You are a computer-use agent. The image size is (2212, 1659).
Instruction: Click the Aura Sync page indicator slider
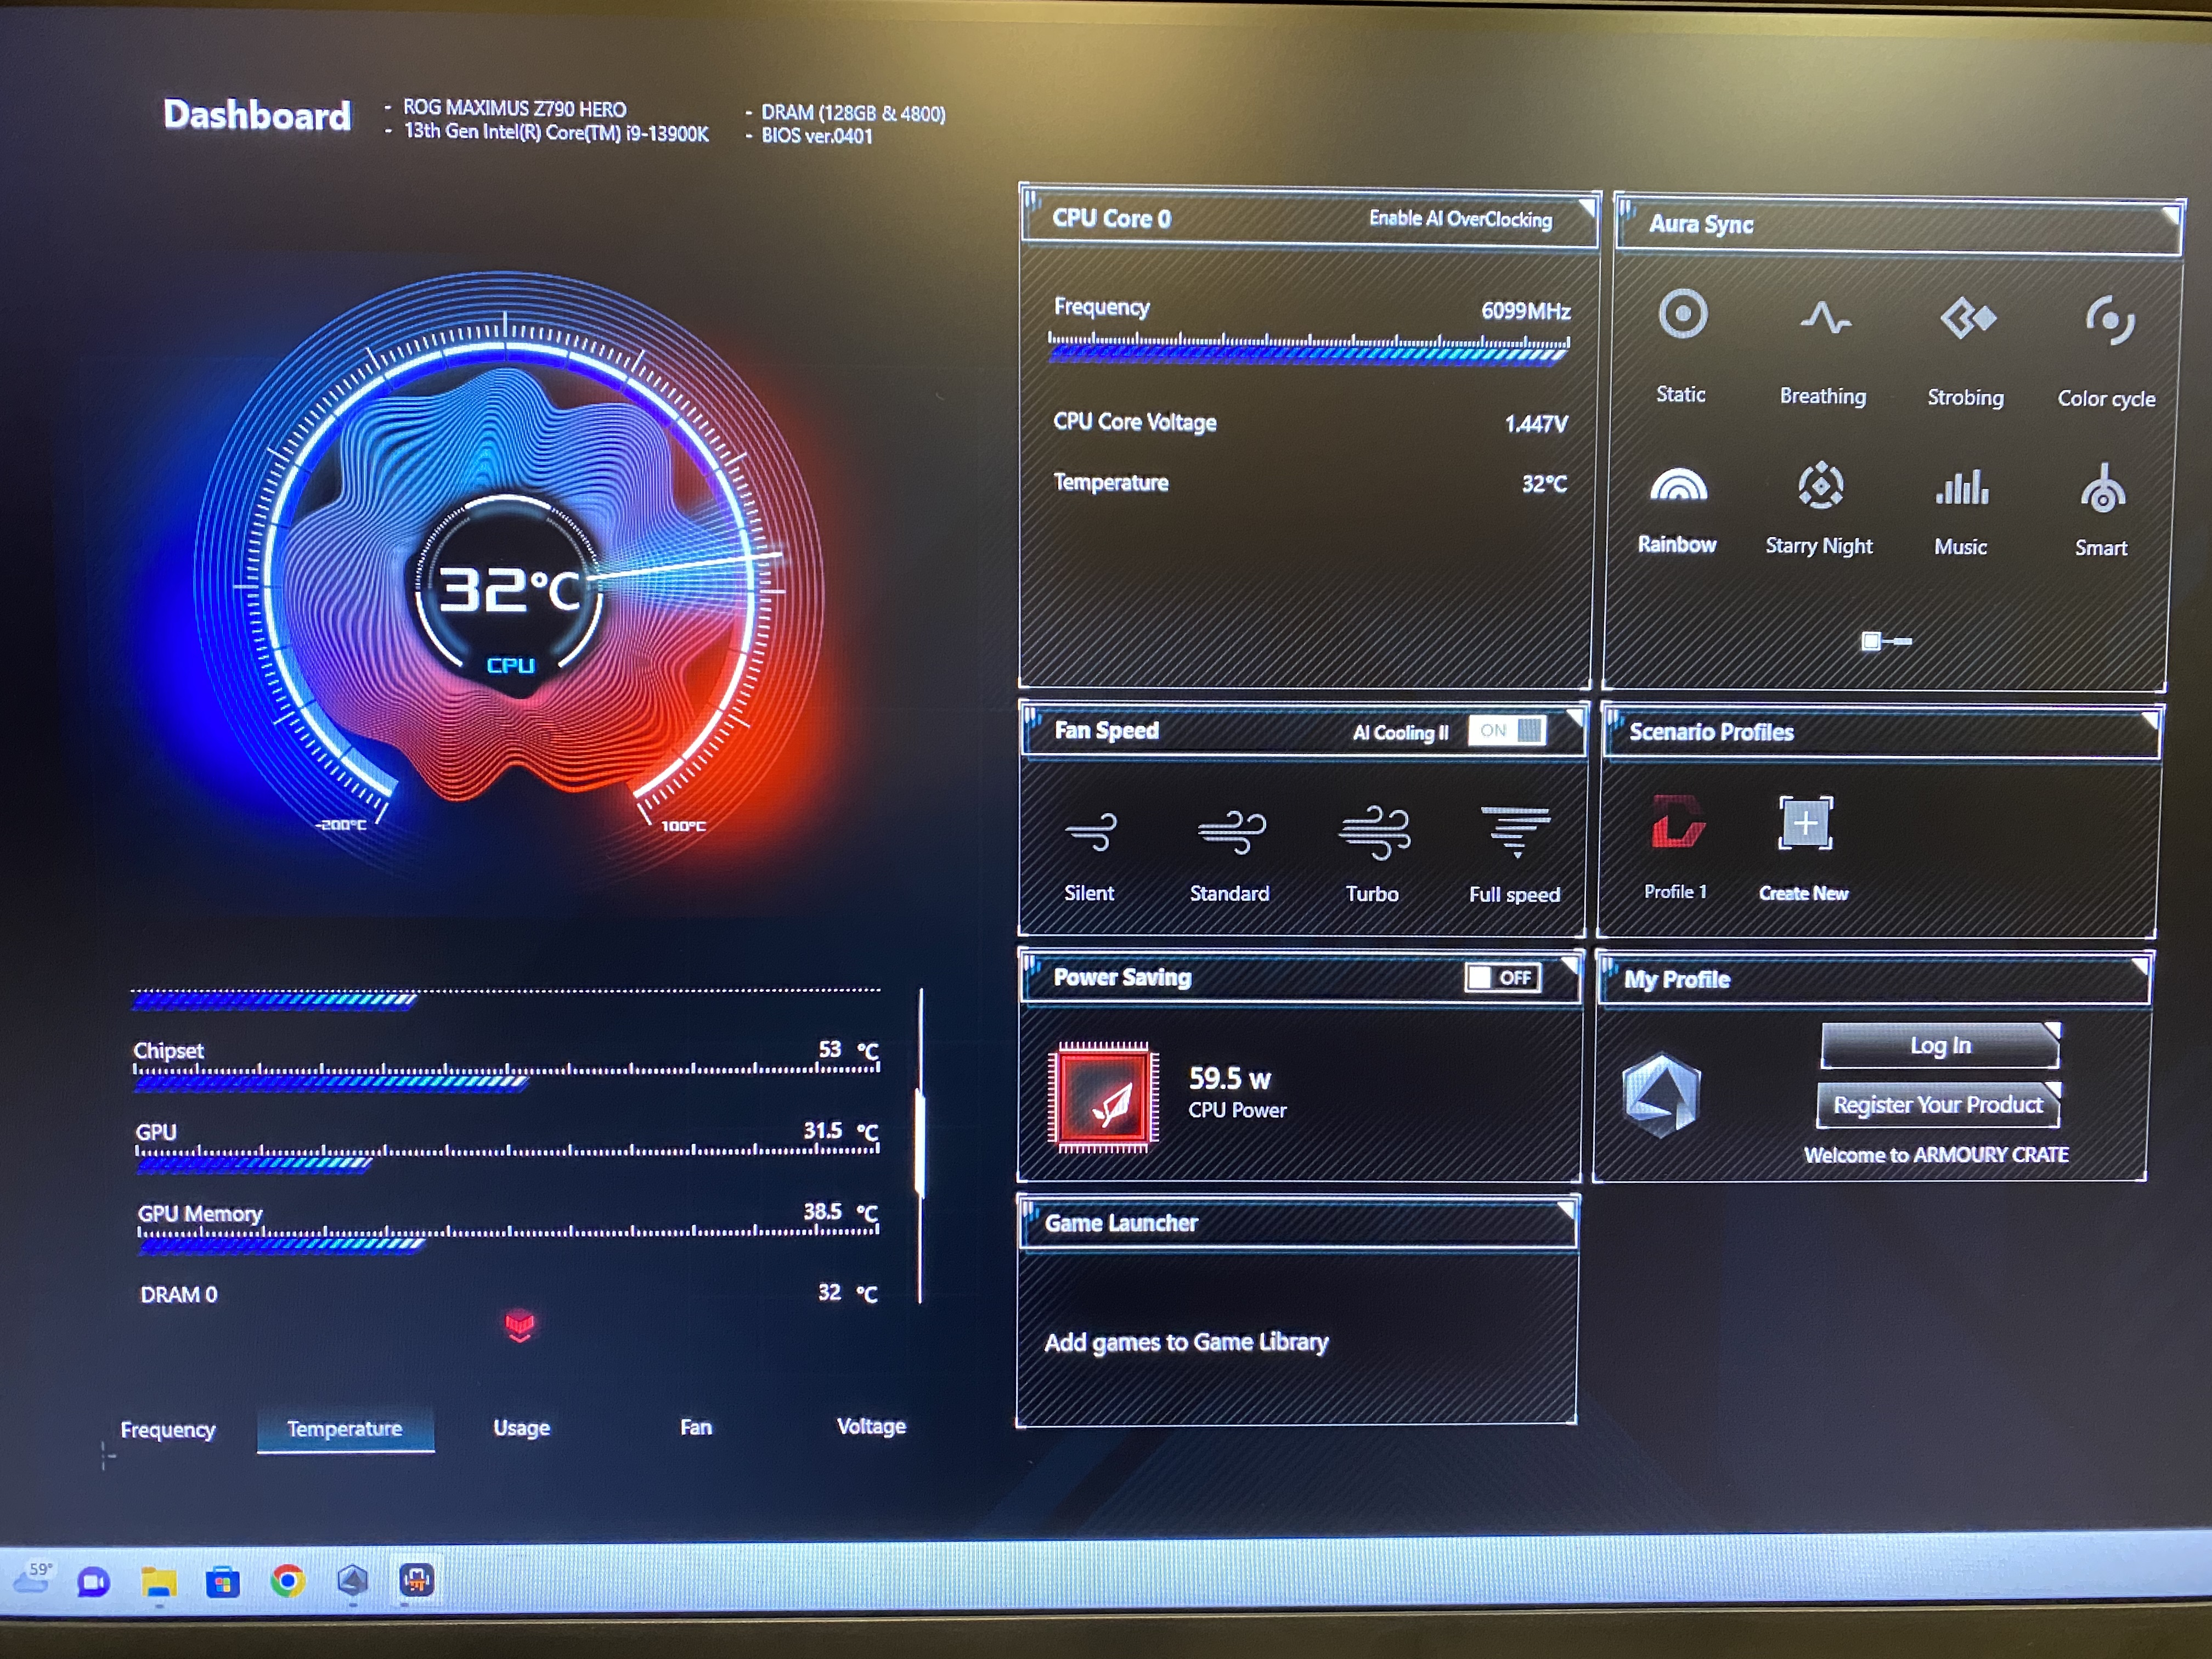[x=1887, y=641]
